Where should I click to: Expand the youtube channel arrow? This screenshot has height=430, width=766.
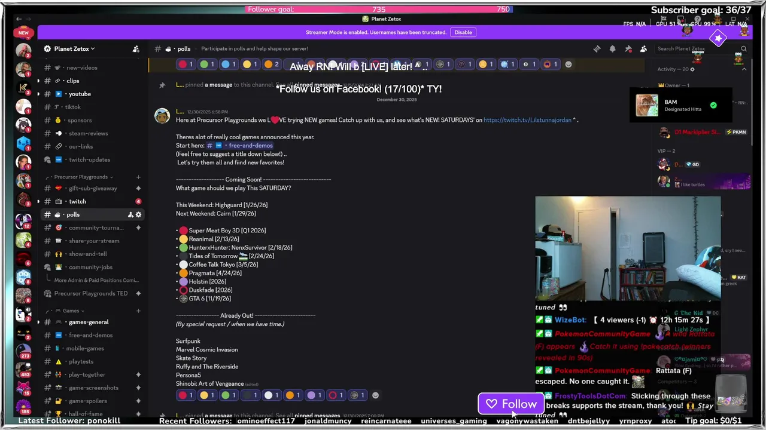39,94
